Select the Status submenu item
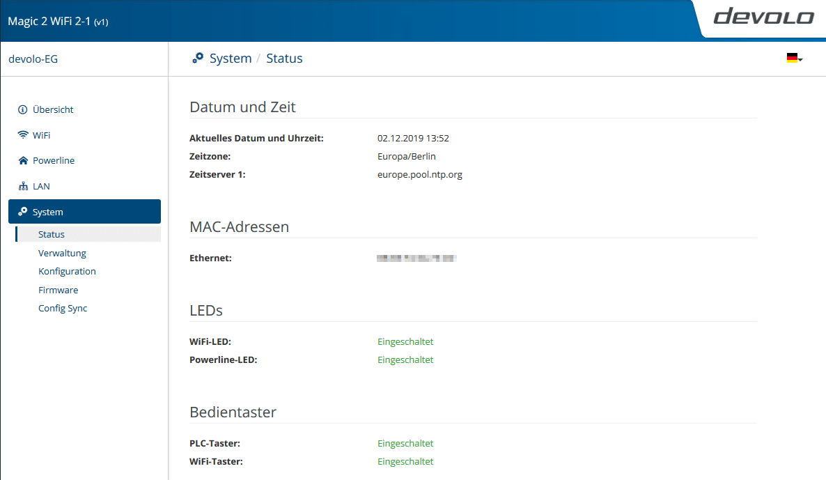This screenshot has height=480, width=826. (52, 235)
